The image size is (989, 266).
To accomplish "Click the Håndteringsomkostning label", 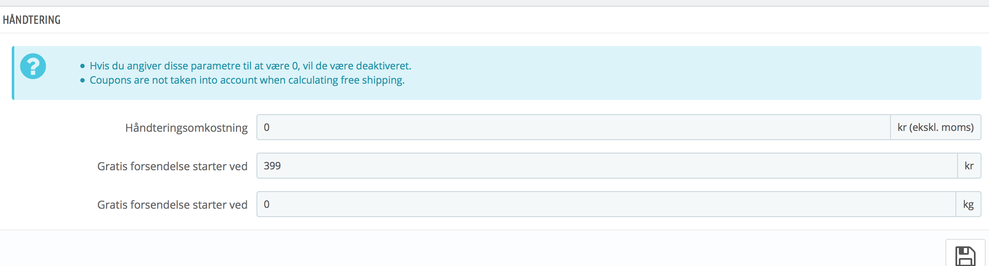I will tap(186, 128).
